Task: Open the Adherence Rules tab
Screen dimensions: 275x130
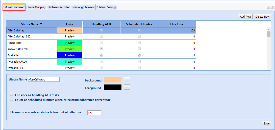Action: pos(59,7)
